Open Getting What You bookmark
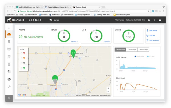Viewport: 171px width, 108px height. click(103, 15)
